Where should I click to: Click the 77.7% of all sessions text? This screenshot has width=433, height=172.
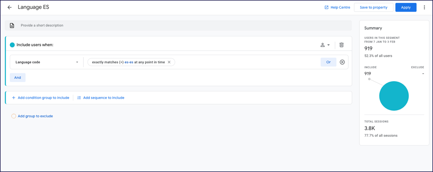tap(381, 135)
